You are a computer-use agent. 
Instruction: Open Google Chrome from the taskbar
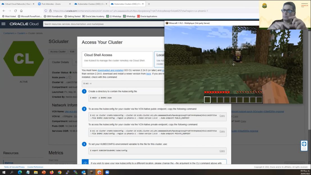coord(60,172)
